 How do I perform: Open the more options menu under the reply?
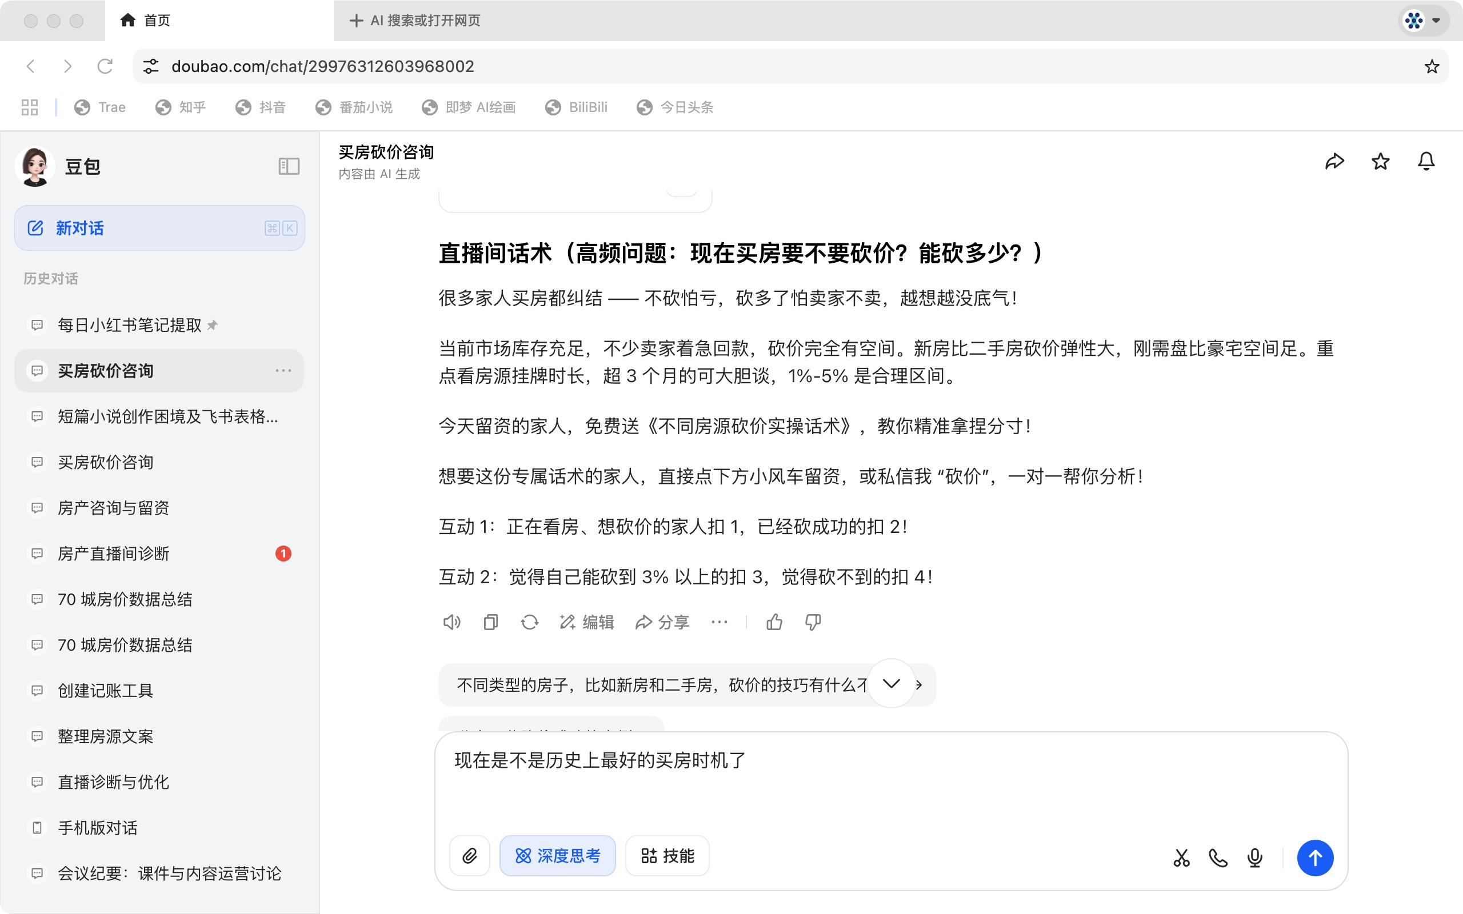coord(719,622)
